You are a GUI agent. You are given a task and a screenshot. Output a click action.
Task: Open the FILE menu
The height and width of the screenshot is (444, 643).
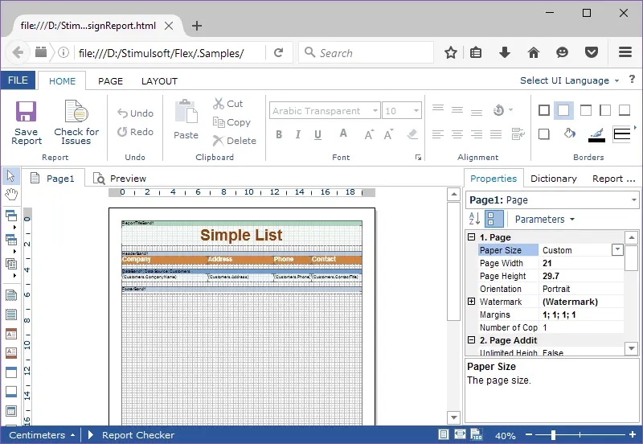click(x=18, y=80)
